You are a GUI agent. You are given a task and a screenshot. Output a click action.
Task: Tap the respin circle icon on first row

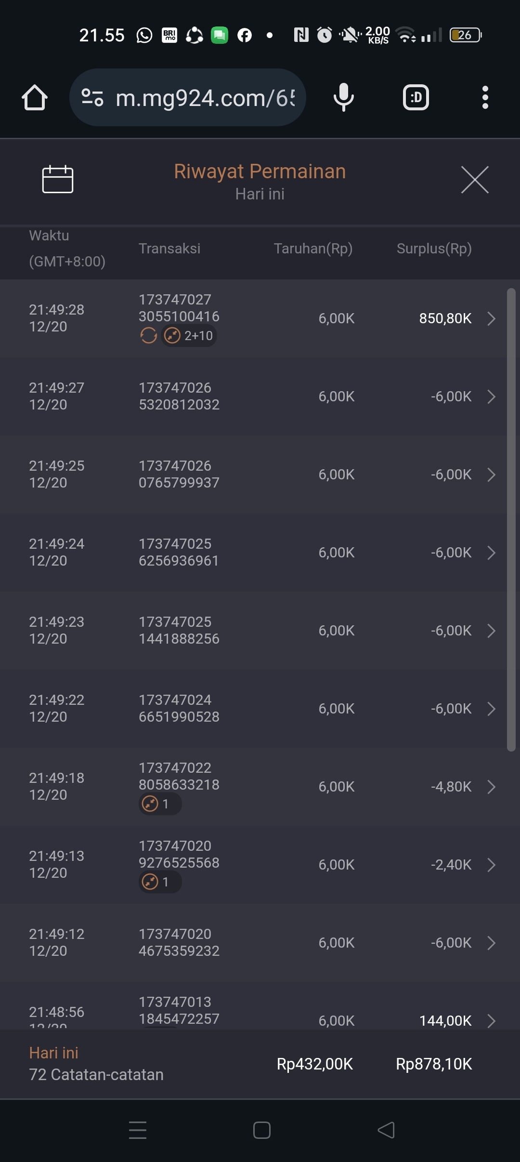[x=148, y=336]
